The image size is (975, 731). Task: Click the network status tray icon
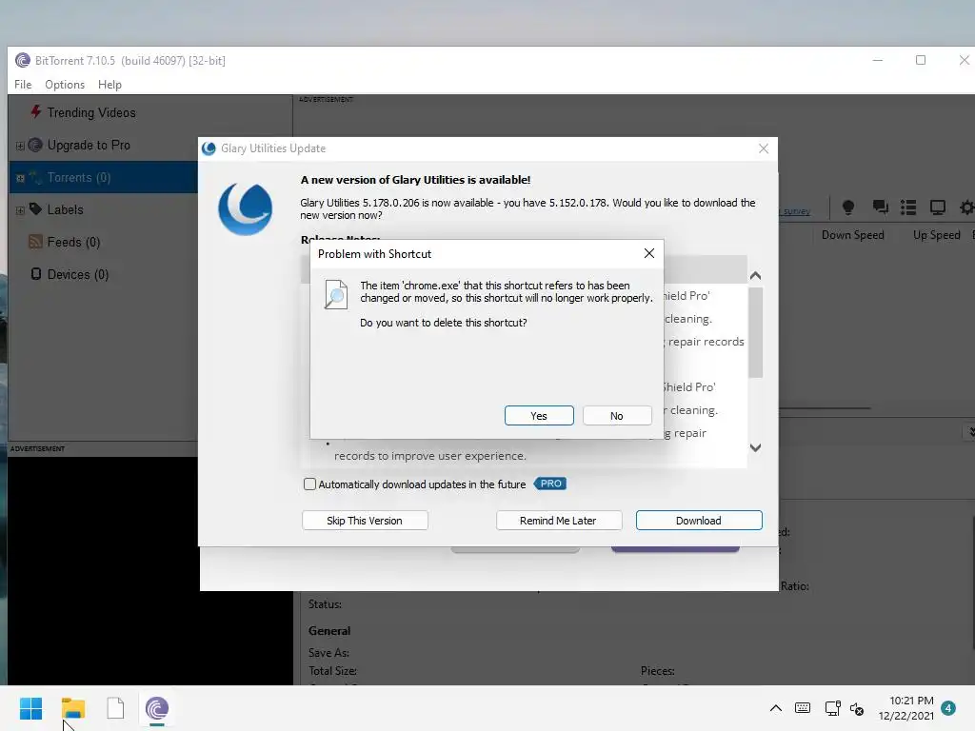click(832, 708)
